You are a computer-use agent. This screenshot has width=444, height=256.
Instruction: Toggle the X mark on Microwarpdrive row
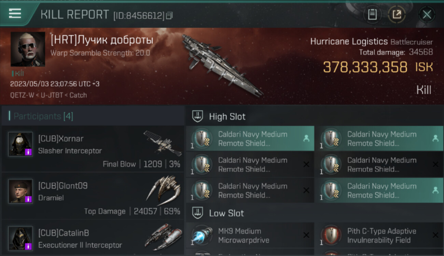click(x=306, y=235)
